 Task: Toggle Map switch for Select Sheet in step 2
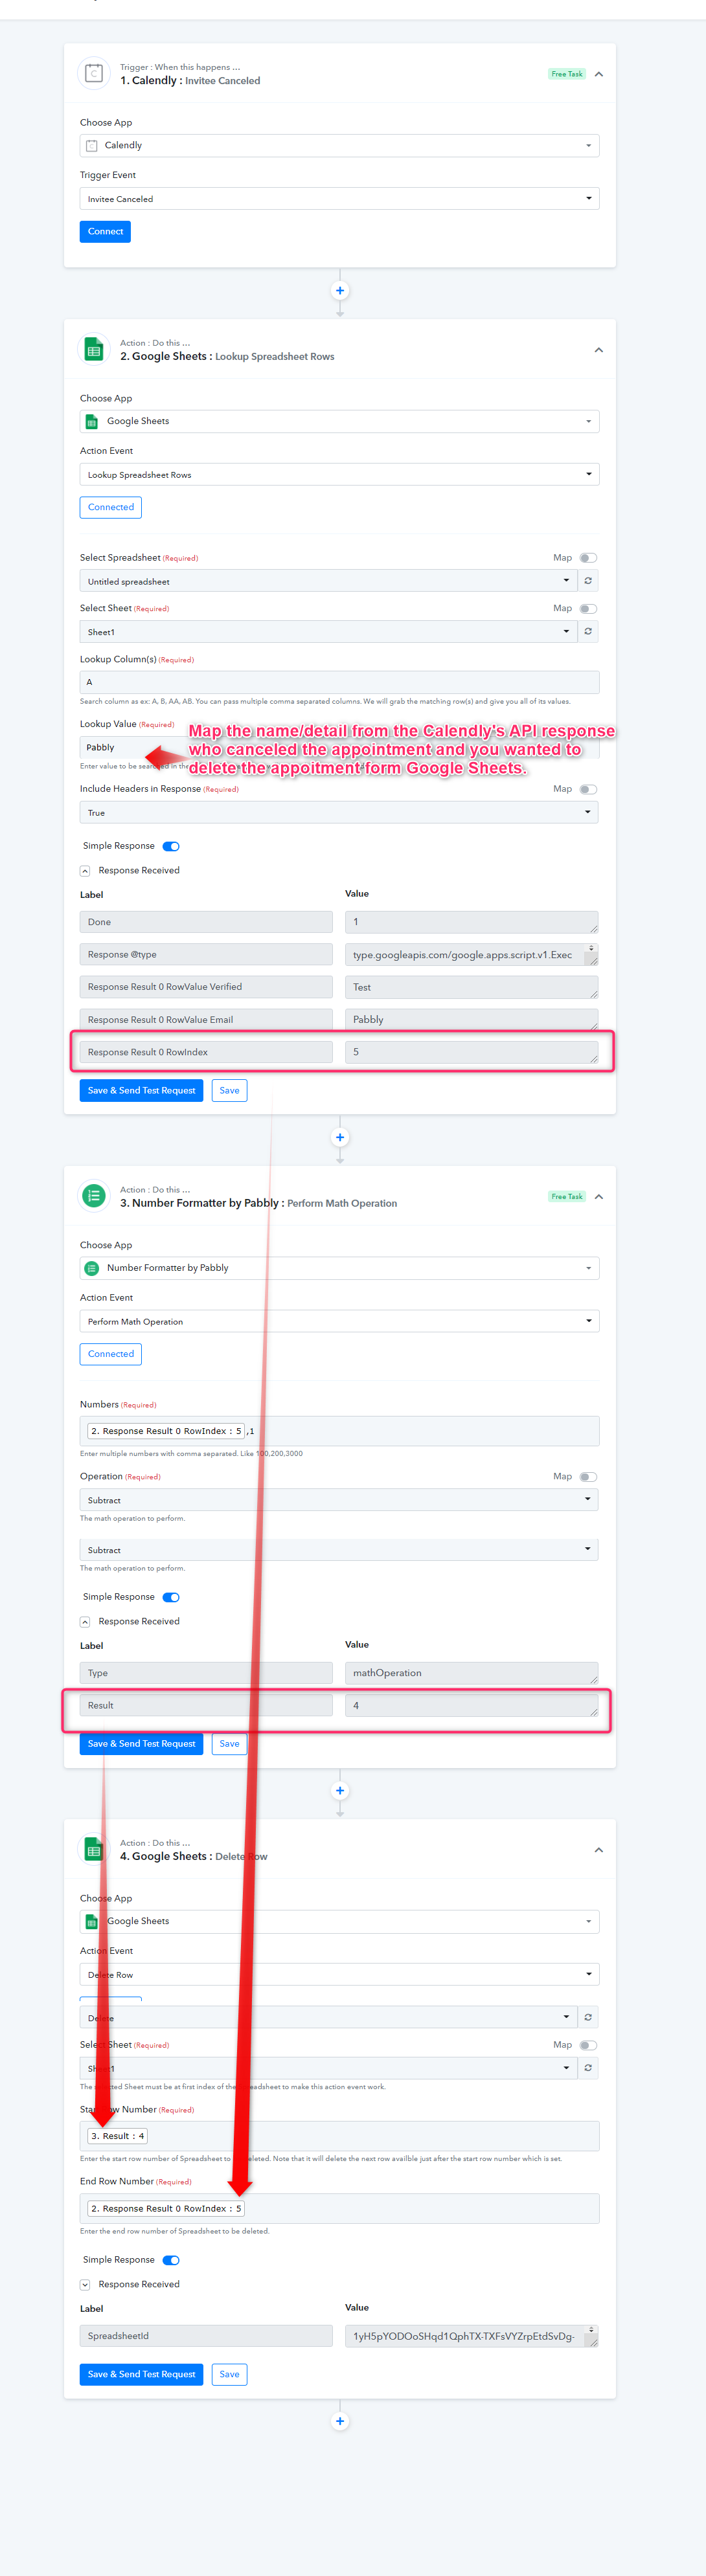588,609
